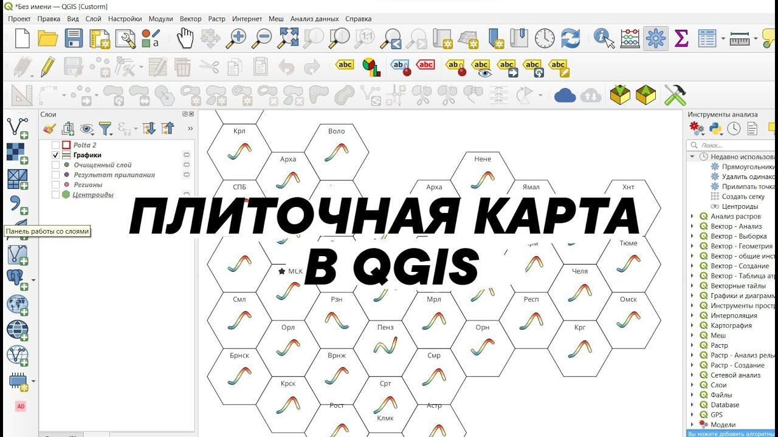Click the crossed hammer and wrench icon
Image resolution: width=778 pixels, height=437 pixels.
675,95
